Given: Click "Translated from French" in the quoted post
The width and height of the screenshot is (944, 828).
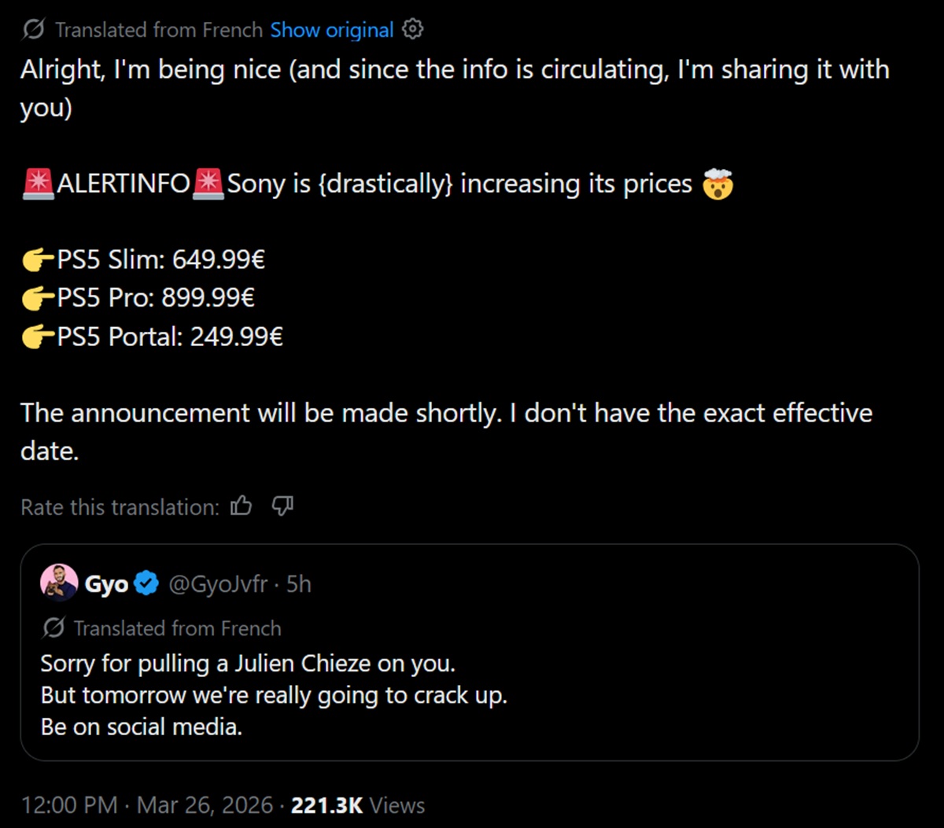Looking at the screenshot, I should pyautogui.click(x=177, y=628).
